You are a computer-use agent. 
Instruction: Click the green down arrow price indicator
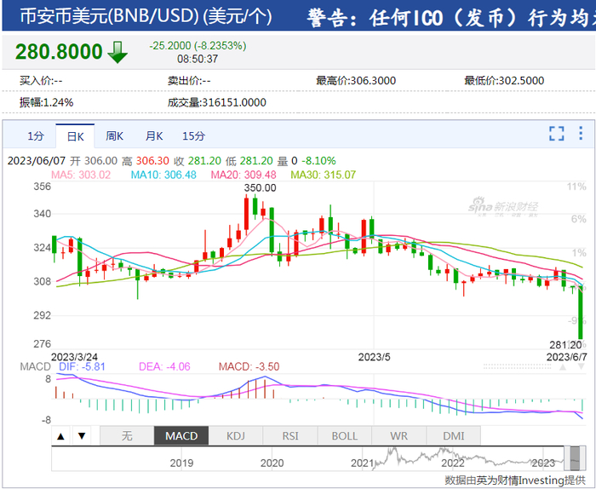click(117, 52)
